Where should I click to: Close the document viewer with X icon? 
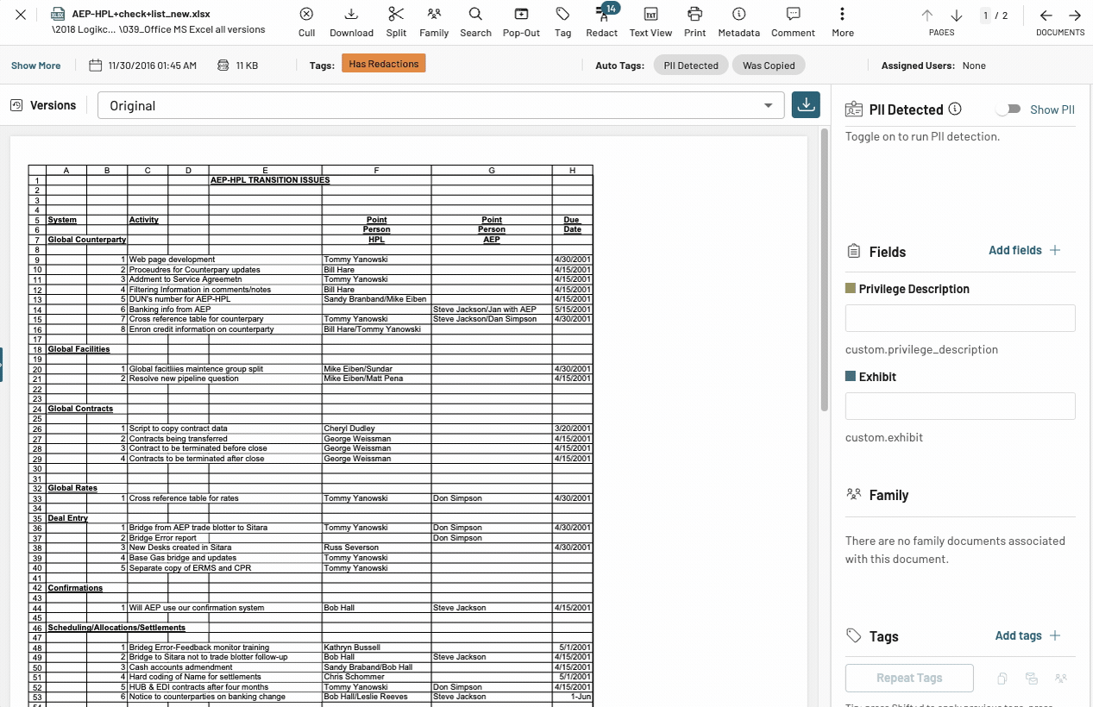coord(21,16)
